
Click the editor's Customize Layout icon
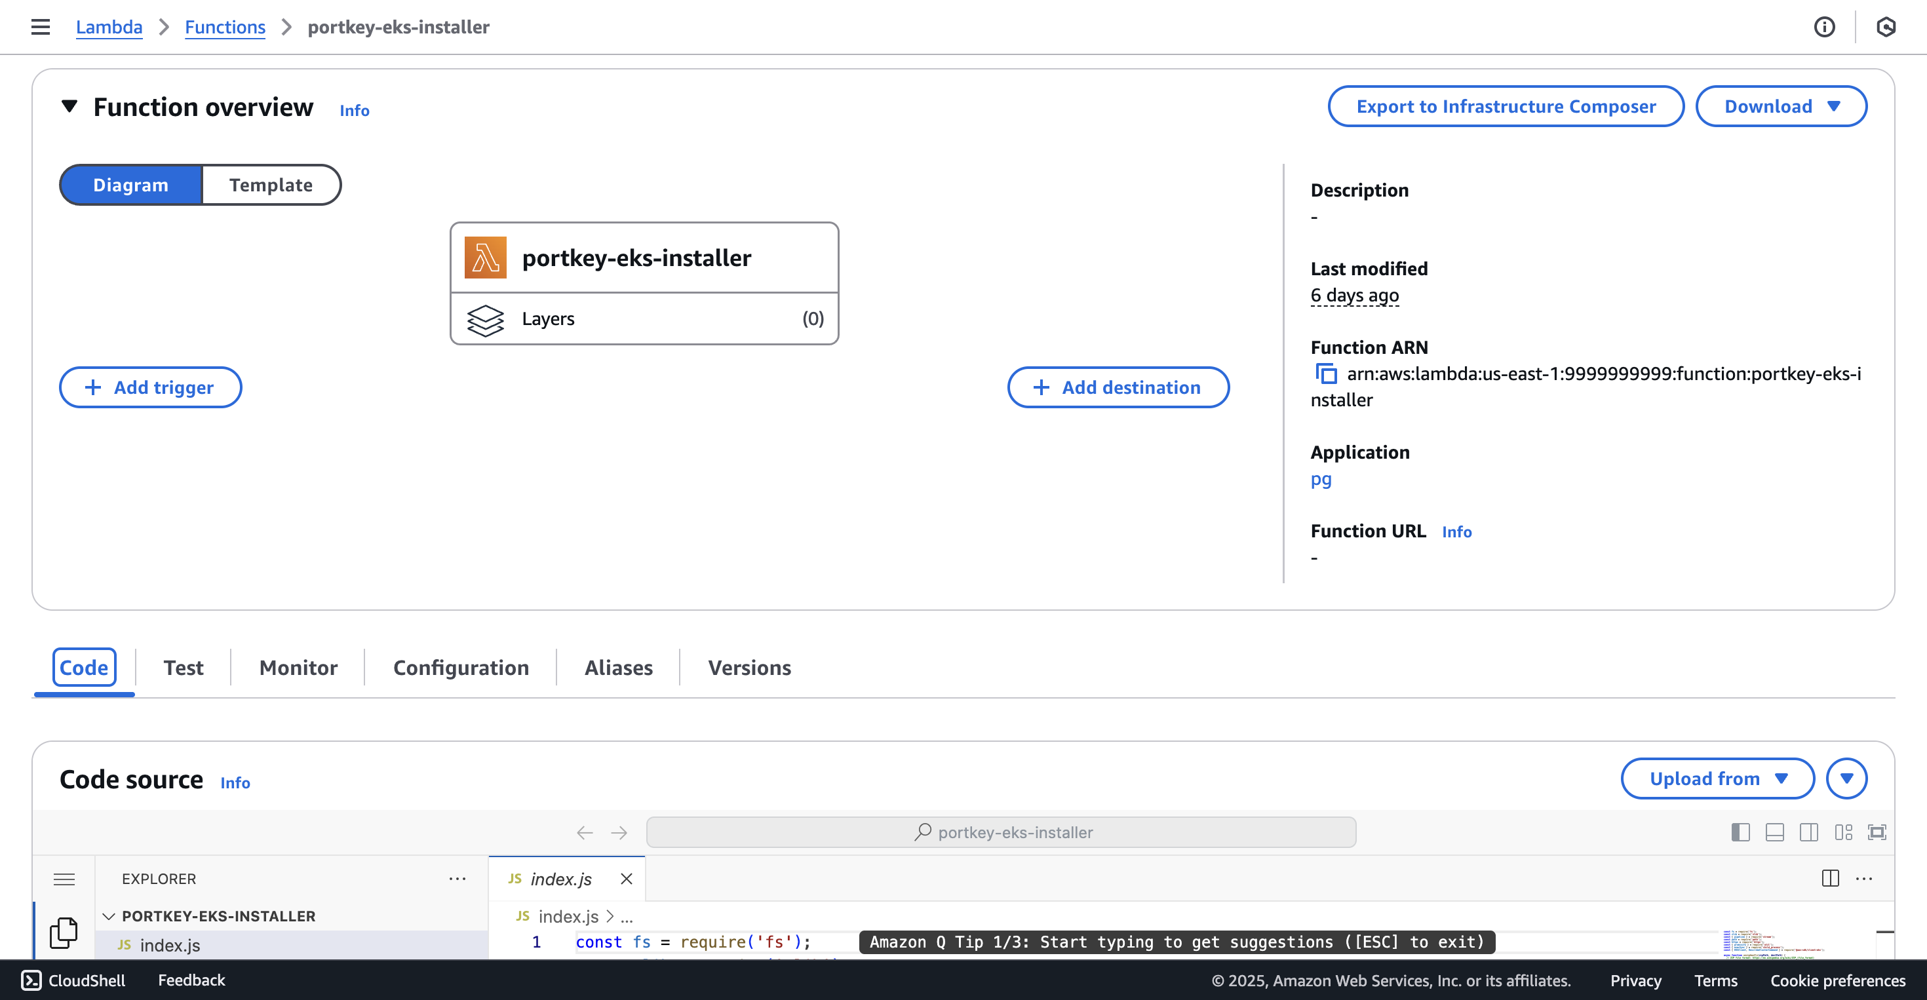(1843, 832)
